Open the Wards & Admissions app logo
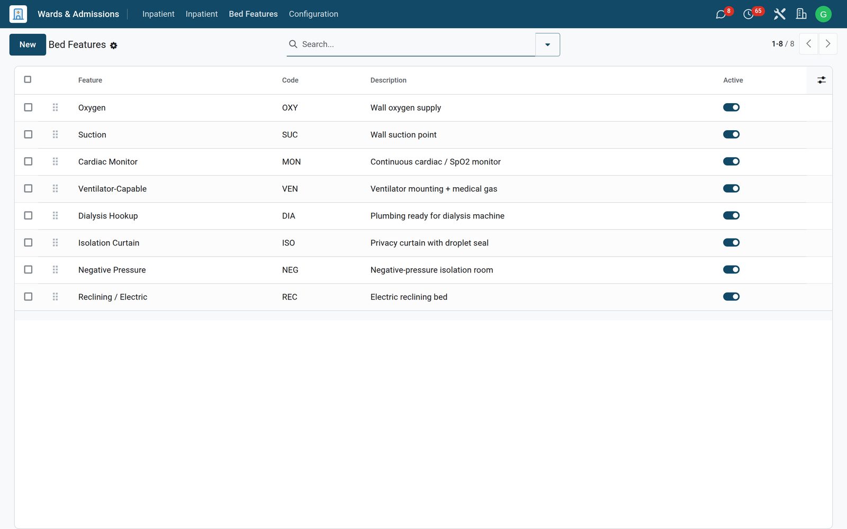Image resolution: width=847 pixels, height=529 pixels. [x=18, y=14]
